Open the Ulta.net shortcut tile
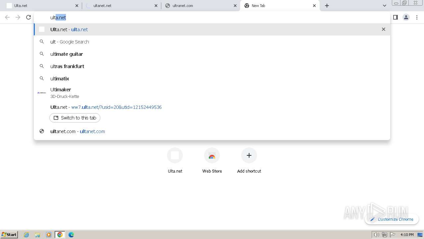This screenshot has height=239, width=424. [x=175, y=161]
